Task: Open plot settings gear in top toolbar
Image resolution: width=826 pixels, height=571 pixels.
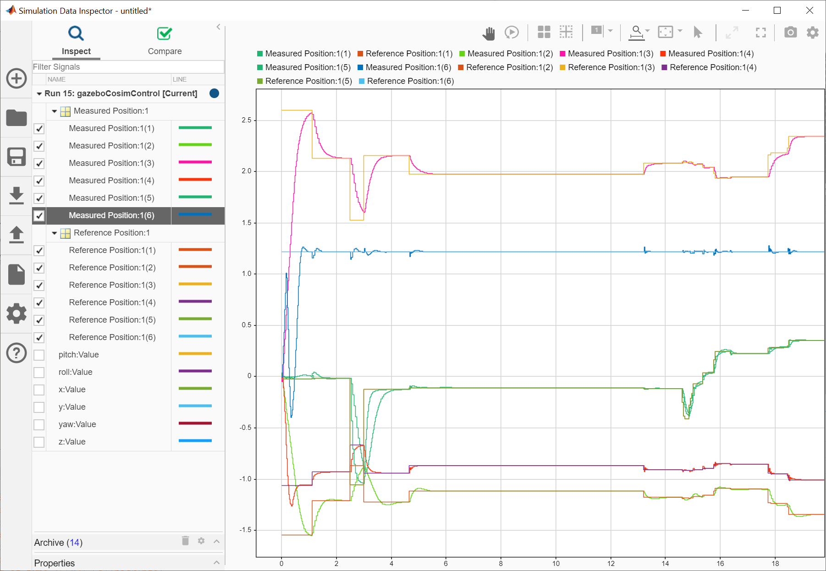Action: tap(812, 33)
